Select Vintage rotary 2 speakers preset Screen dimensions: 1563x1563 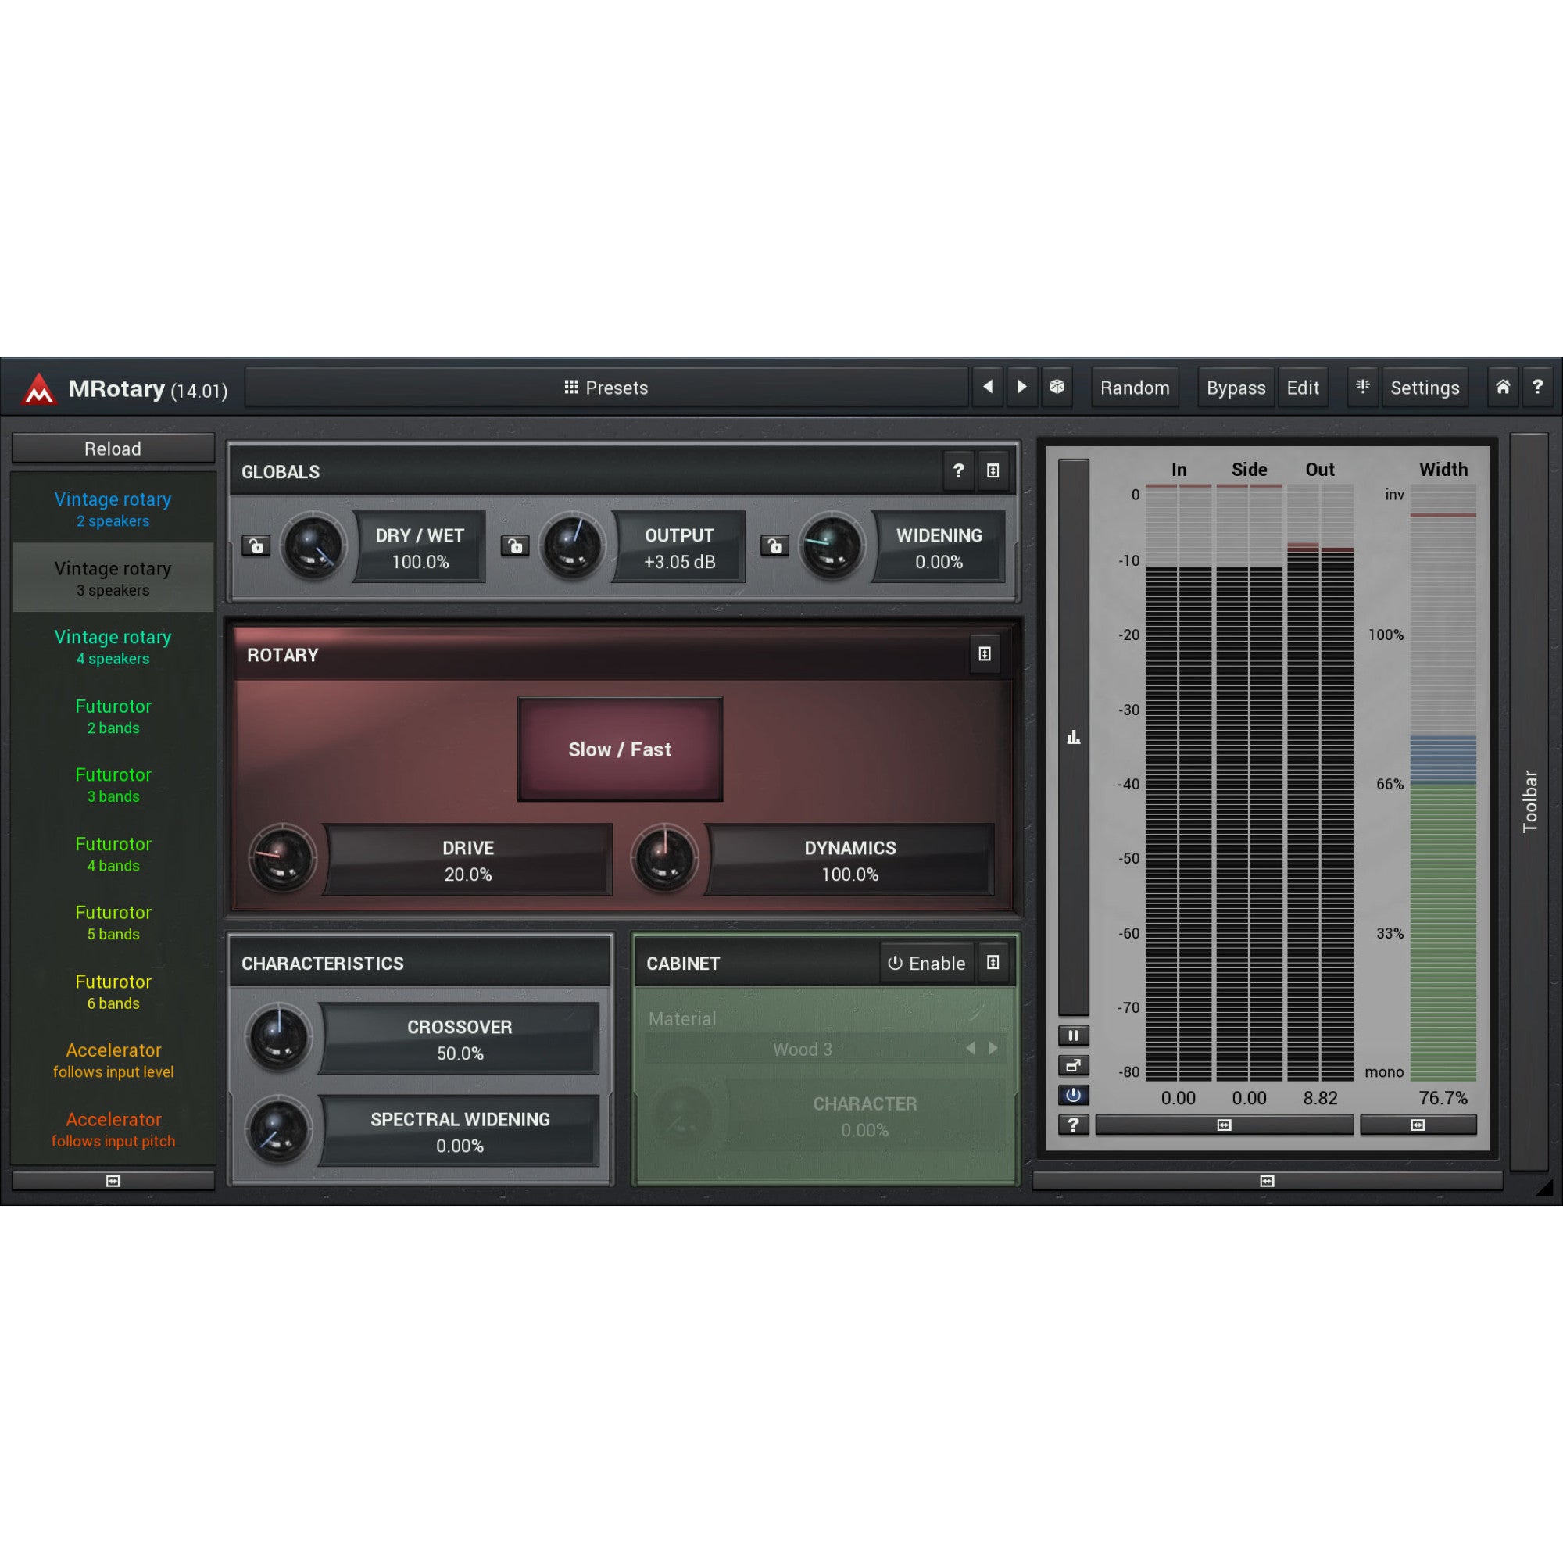(113, 509)
